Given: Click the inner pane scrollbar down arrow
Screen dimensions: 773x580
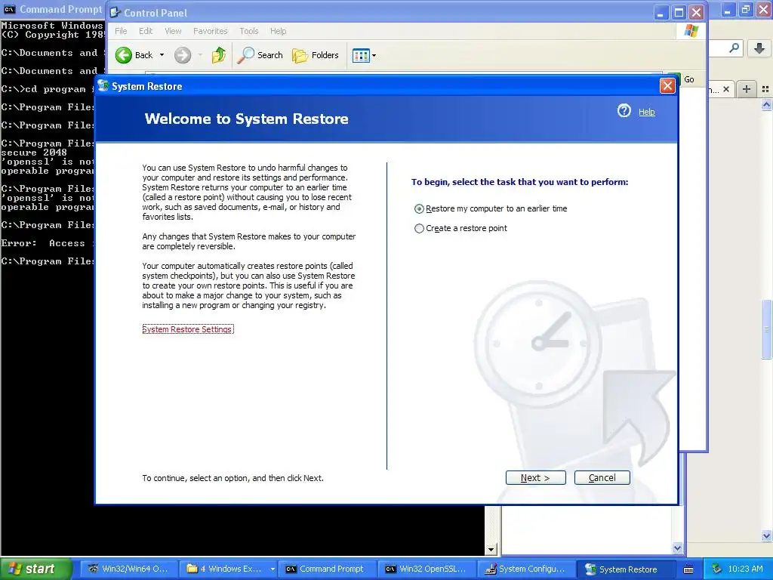Looking at the screenshot, I should coord(677,548).
